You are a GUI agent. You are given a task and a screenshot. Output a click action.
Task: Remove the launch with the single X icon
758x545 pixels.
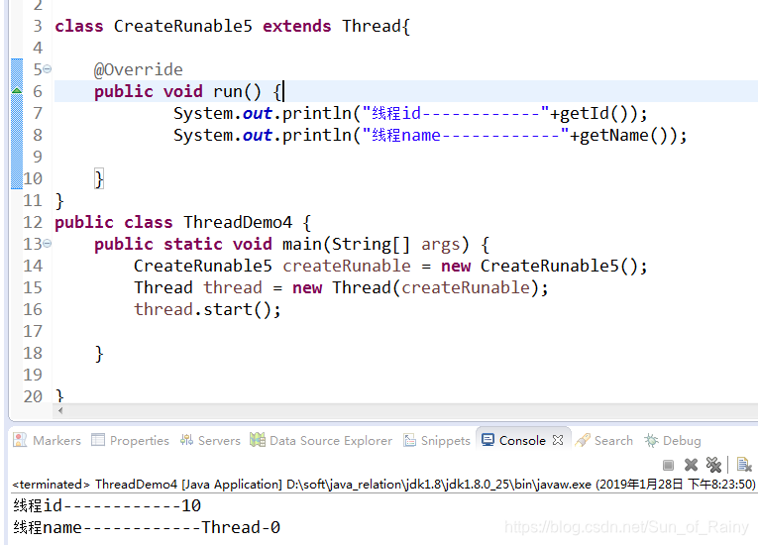click(x=691, y=465)
